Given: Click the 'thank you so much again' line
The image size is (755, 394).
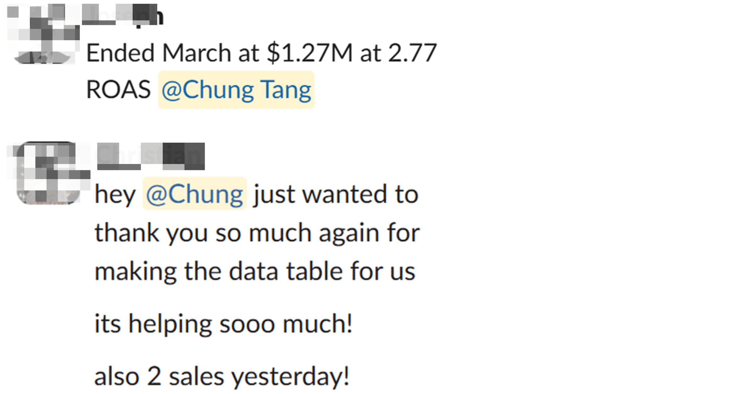Looking at the screenshot, I should tap(257, 233).
